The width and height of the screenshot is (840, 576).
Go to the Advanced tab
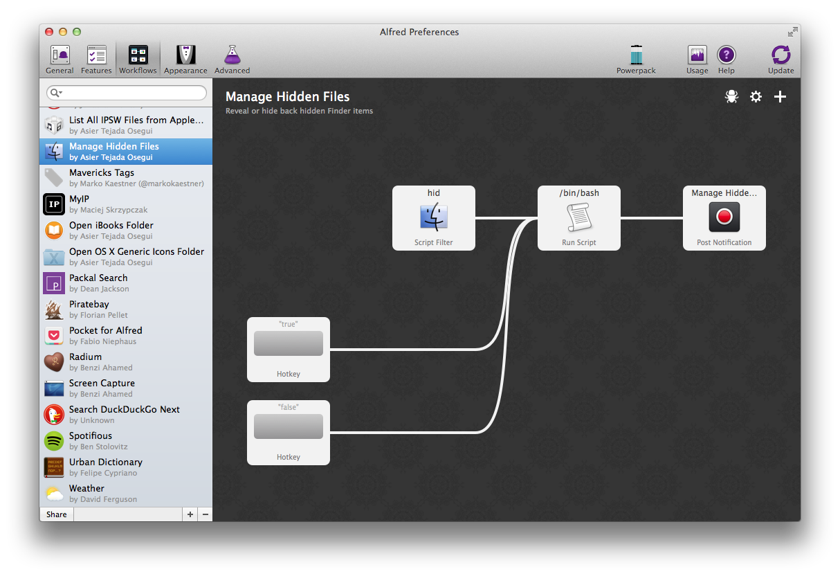232,60
